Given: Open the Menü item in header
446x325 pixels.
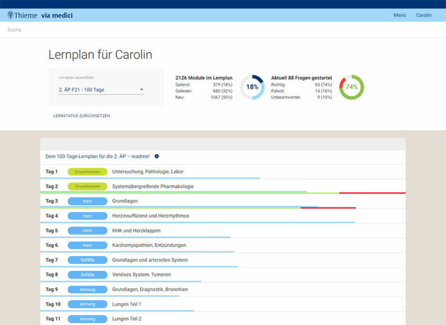Looking at the screenshot, I should click(400, 15).
